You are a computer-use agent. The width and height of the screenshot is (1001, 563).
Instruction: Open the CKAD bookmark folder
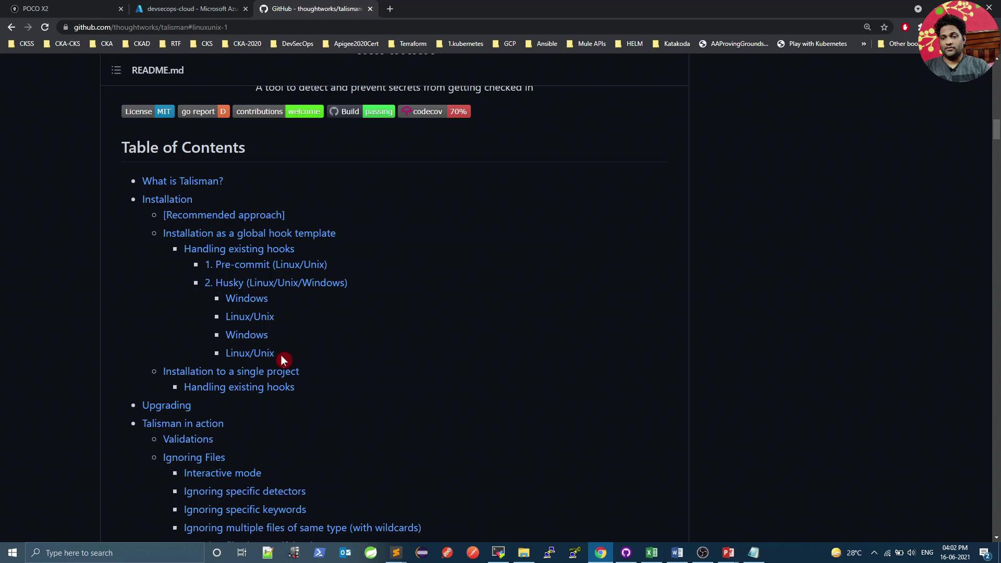pos(136,44)
